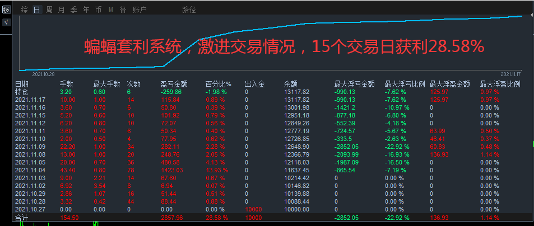Click the 最大浮亏金额 column header
This screenshot has width=534, height=226.
(x=355, y=84)
